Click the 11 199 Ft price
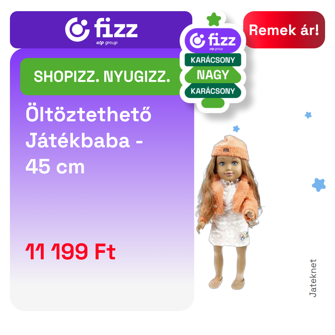This screenshot has height=335, width=335. coord(70,251)
